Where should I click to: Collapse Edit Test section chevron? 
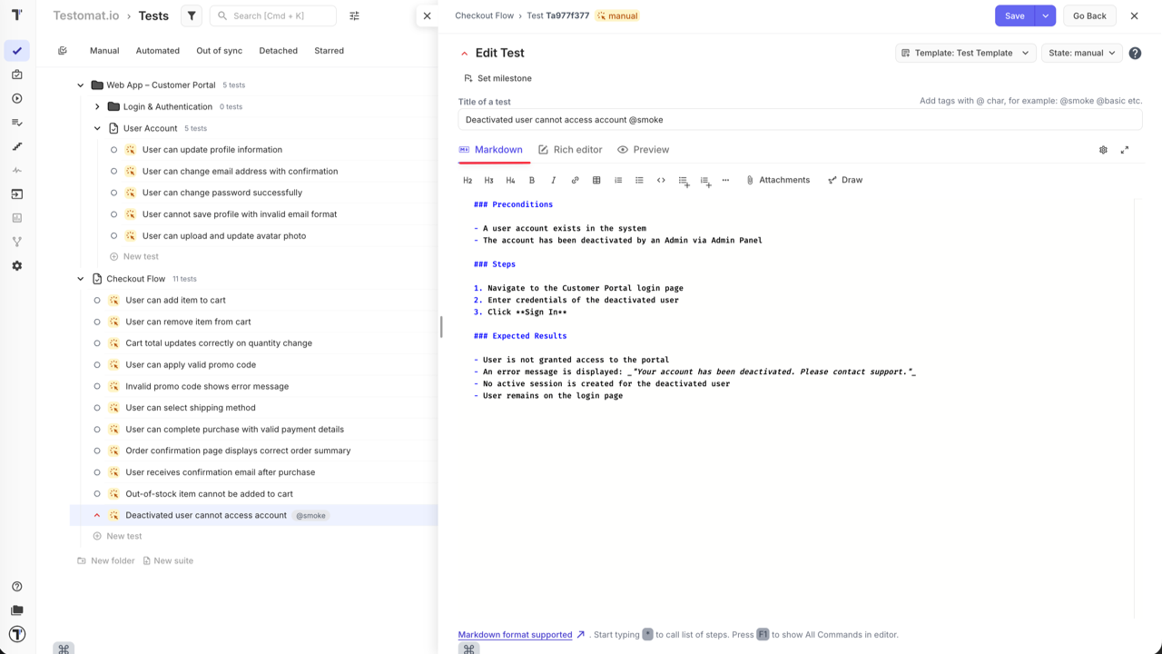point(465,54)
